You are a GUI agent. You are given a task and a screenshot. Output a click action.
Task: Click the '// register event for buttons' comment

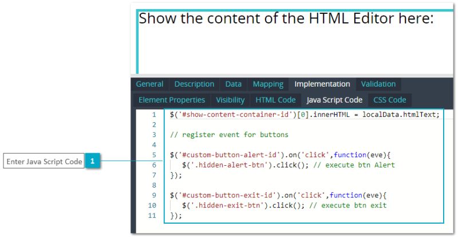coord(229,135)
